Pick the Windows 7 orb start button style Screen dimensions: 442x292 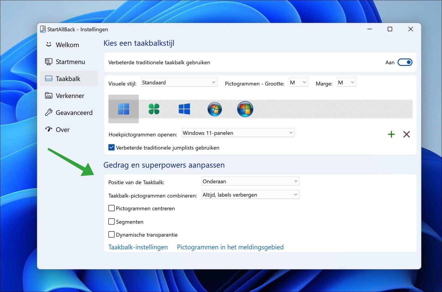pyautogui.click(x=215, y=109)
